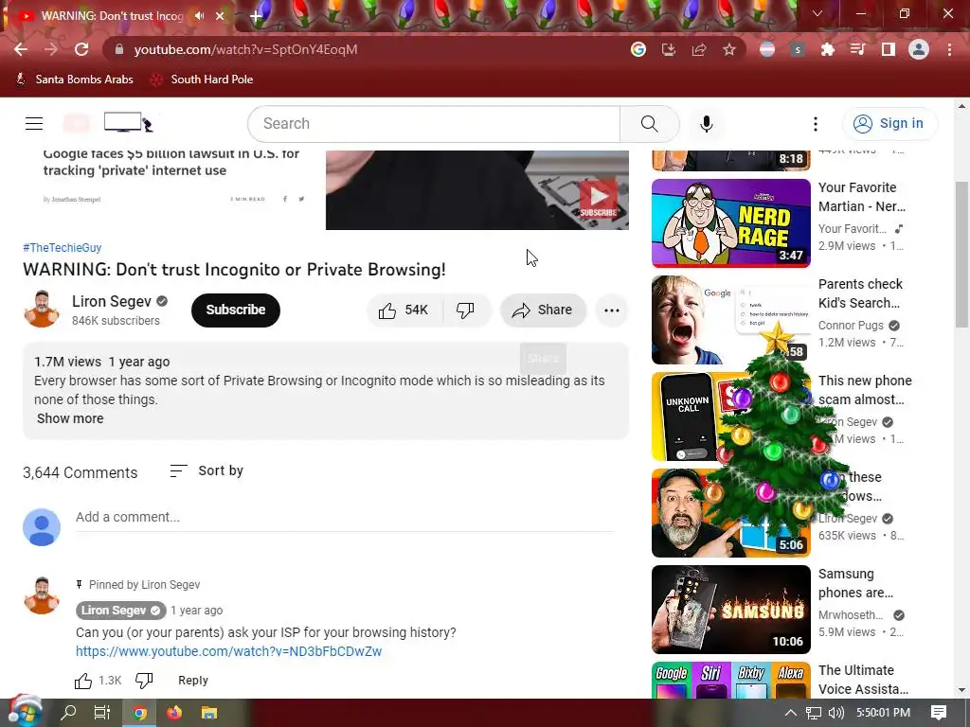This screenshot has width=970, height=727.
Task: Install app icon in address bar
Action: [x=669, y=49]
